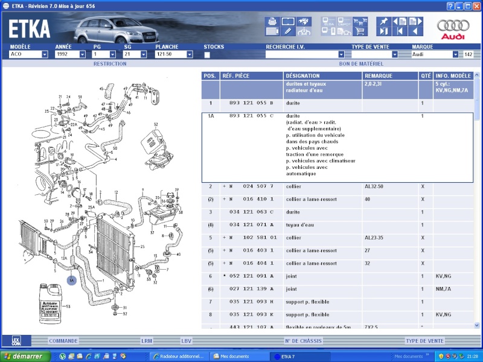Click the pencil edit icon
The width and height of the screenshot is (483, 362).
pyautogui.click(x=288, y=31)
